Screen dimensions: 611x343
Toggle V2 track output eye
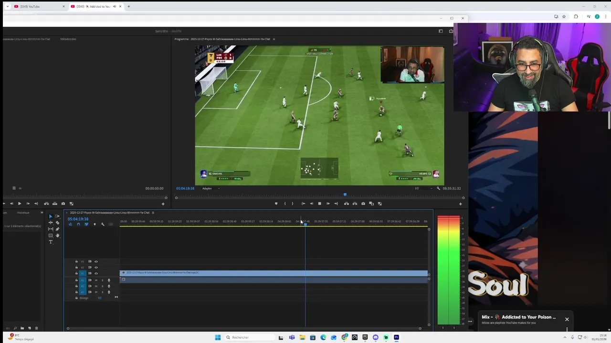point(96,267)
